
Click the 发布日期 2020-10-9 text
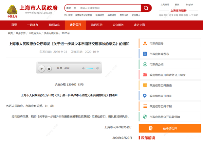coord(85,52)
